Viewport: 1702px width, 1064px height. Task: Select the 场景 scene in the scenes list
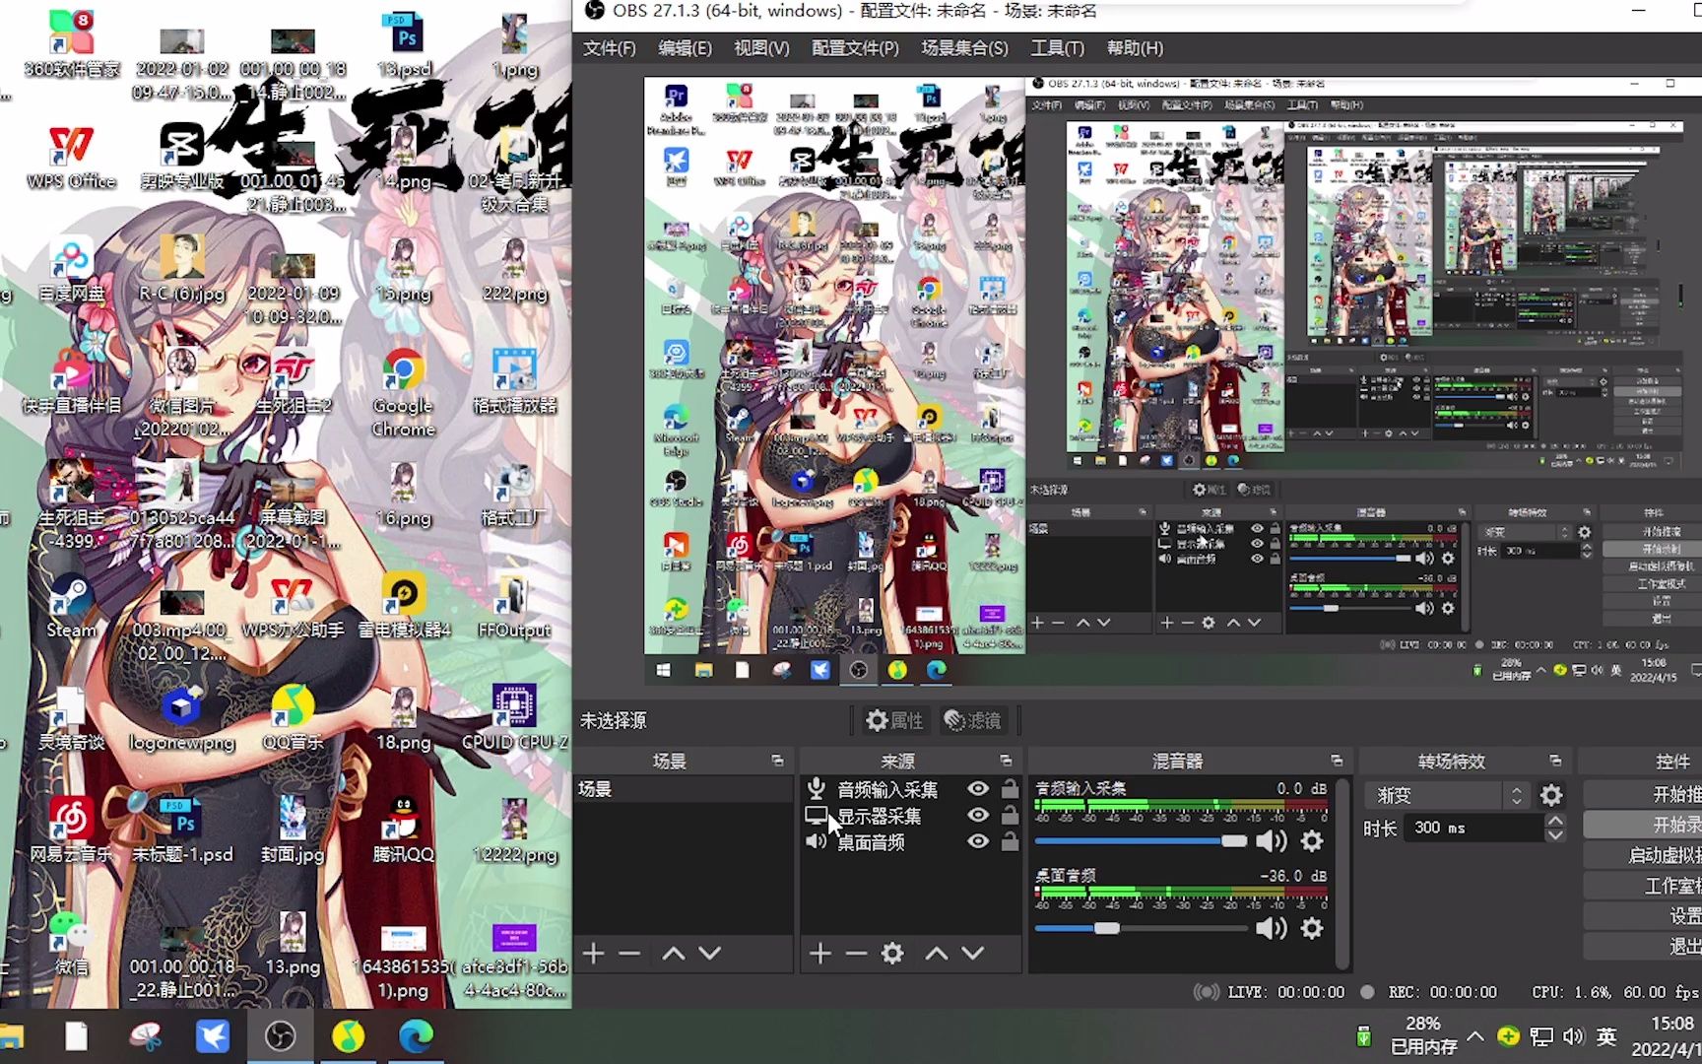[683, 789]
